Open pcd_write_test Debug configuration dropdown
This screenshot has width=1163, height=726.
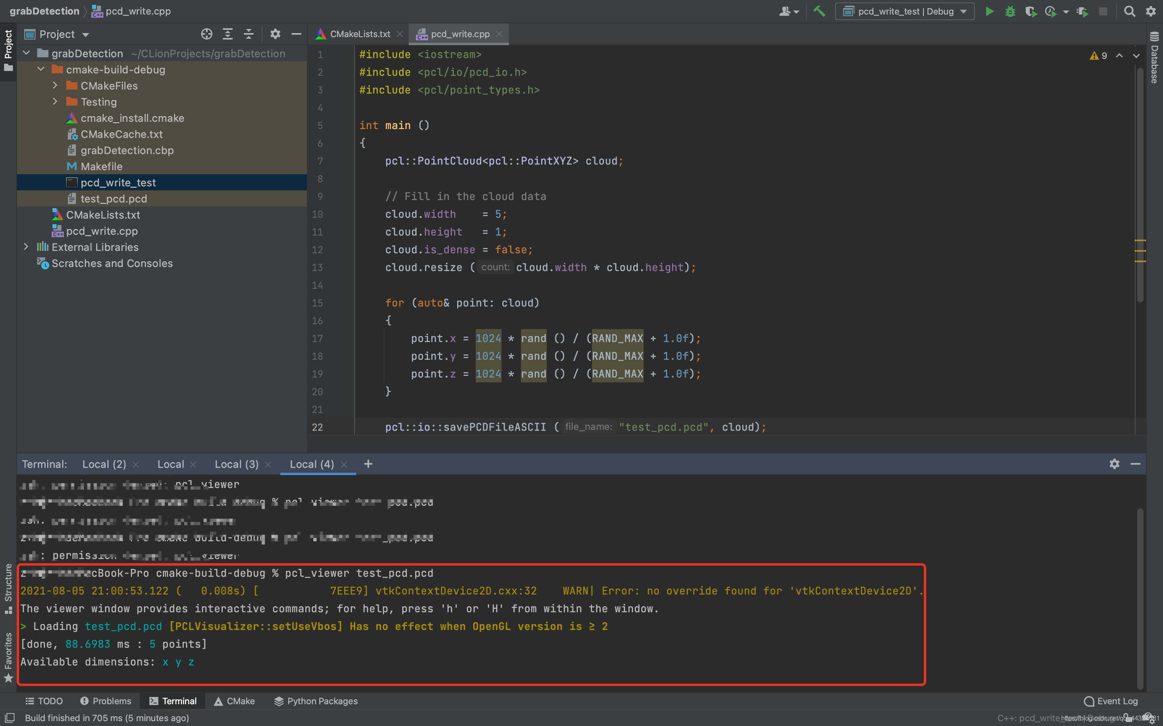(x=905, y=11)
